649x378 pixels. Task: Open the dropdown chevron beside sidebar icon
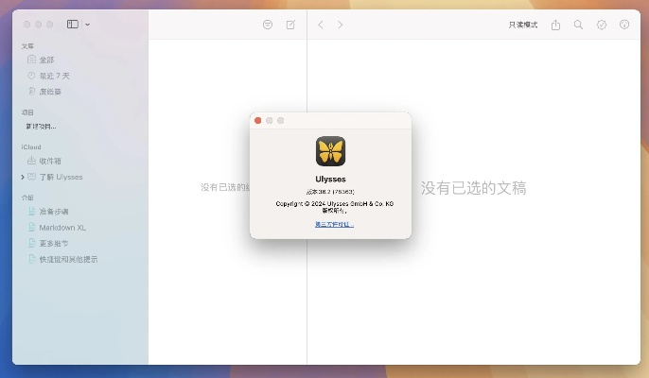(x=87, y=25)
